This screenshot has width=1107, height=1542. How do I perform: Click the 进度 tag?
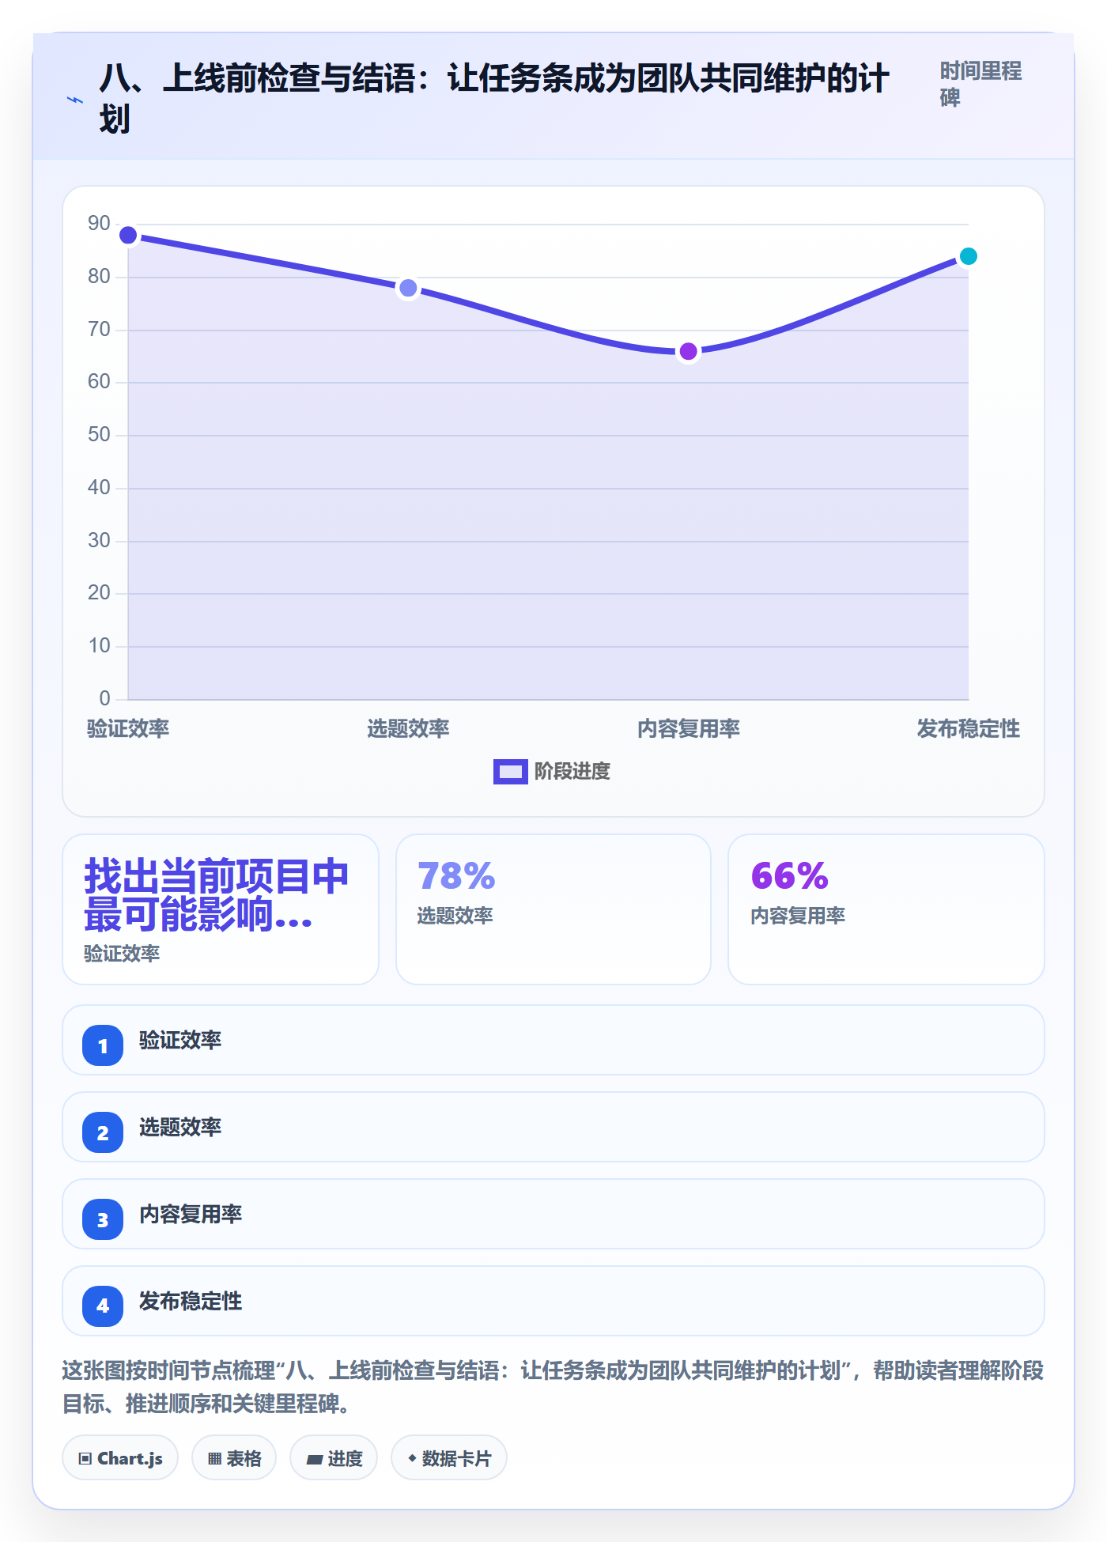(x=334, y=1457)
